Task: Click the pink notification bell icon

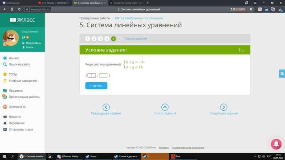Action: (x=276, y=144)
